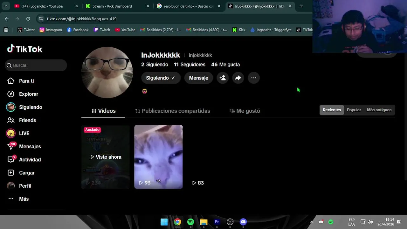
Task: Sort videos by Recientes
Action: (332, 110)
